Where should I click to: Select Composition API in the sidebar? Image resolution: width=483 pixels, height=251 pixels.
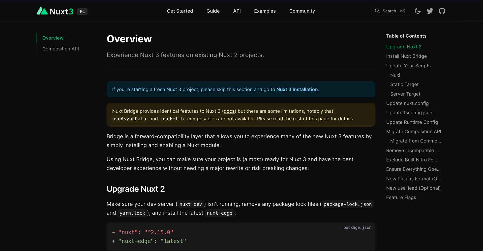(61, 49)
